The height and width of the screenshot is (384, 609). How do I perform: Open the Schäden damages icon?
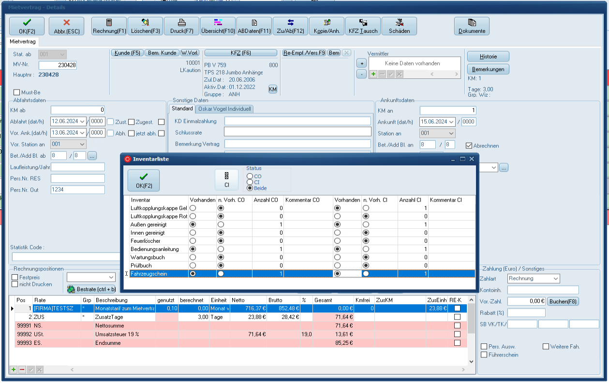click(399, 23)
